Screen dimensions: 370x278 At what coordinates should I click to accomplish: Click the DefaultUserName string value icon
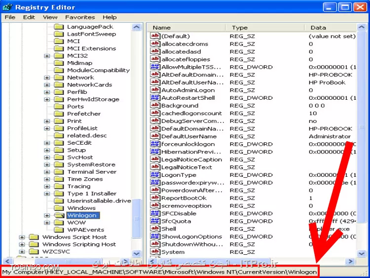click(x=155, y=136)
